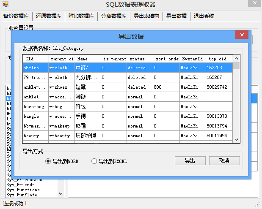262x209 pixels.
Task: Click sort_order cell with value 800
Action: click(x=166, y=87)
